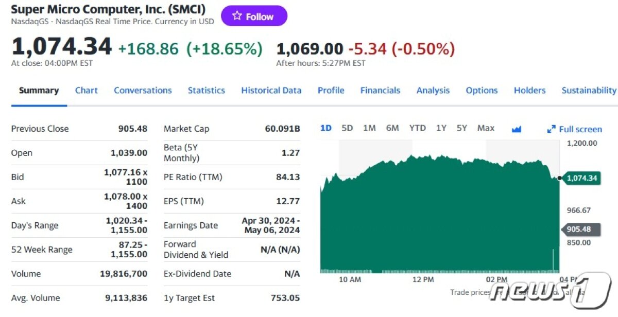Expand chart with Full screen icon
Screen dimensions: 618x317
[552, 129]
